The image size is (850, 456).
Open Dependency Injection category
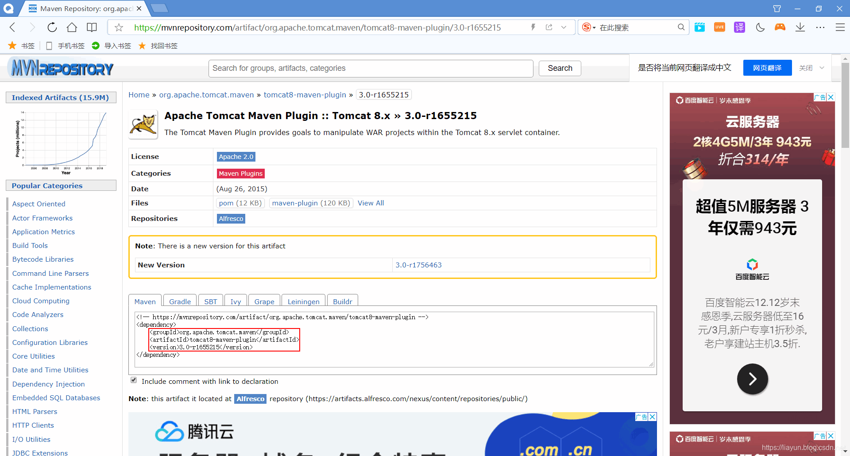(49, 384)
